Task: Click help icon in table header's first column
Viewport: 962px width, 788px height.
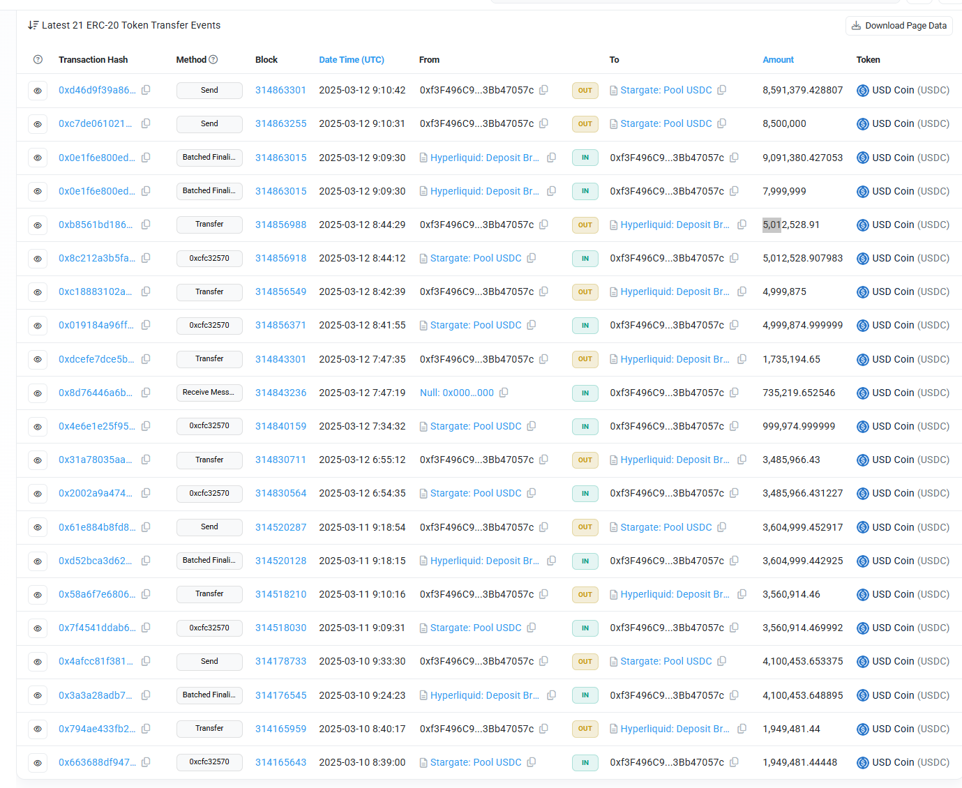Action: point(38,60)
